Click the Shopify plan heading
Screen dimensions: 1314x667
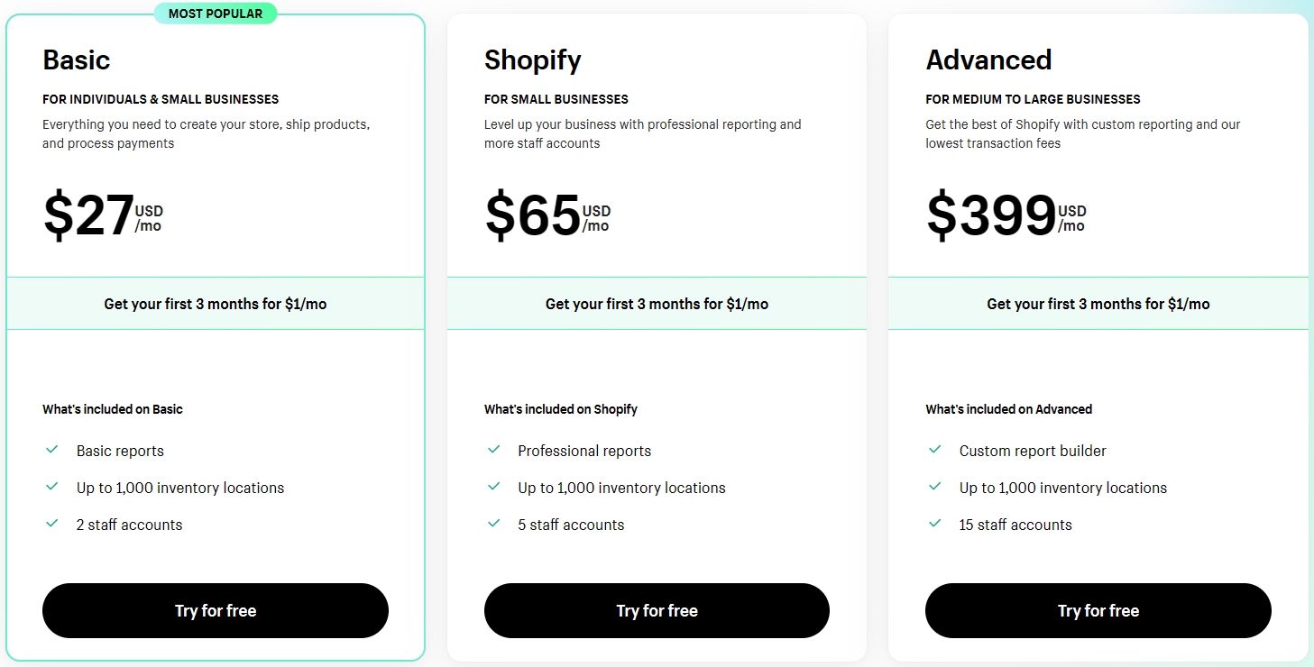pos(532,59)
